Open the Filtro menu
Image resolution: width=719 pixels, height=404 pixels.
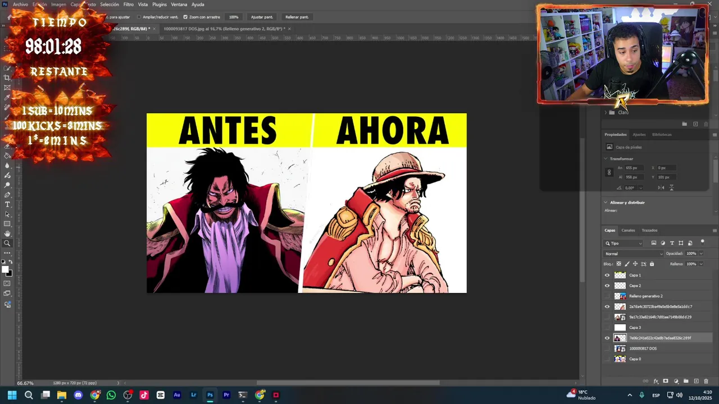tap(129, 4)
